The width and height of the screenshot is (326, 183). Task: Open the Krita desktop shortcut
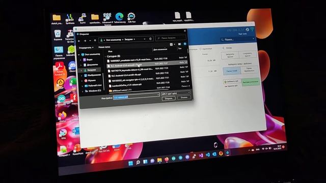click(x=63, y=134)
